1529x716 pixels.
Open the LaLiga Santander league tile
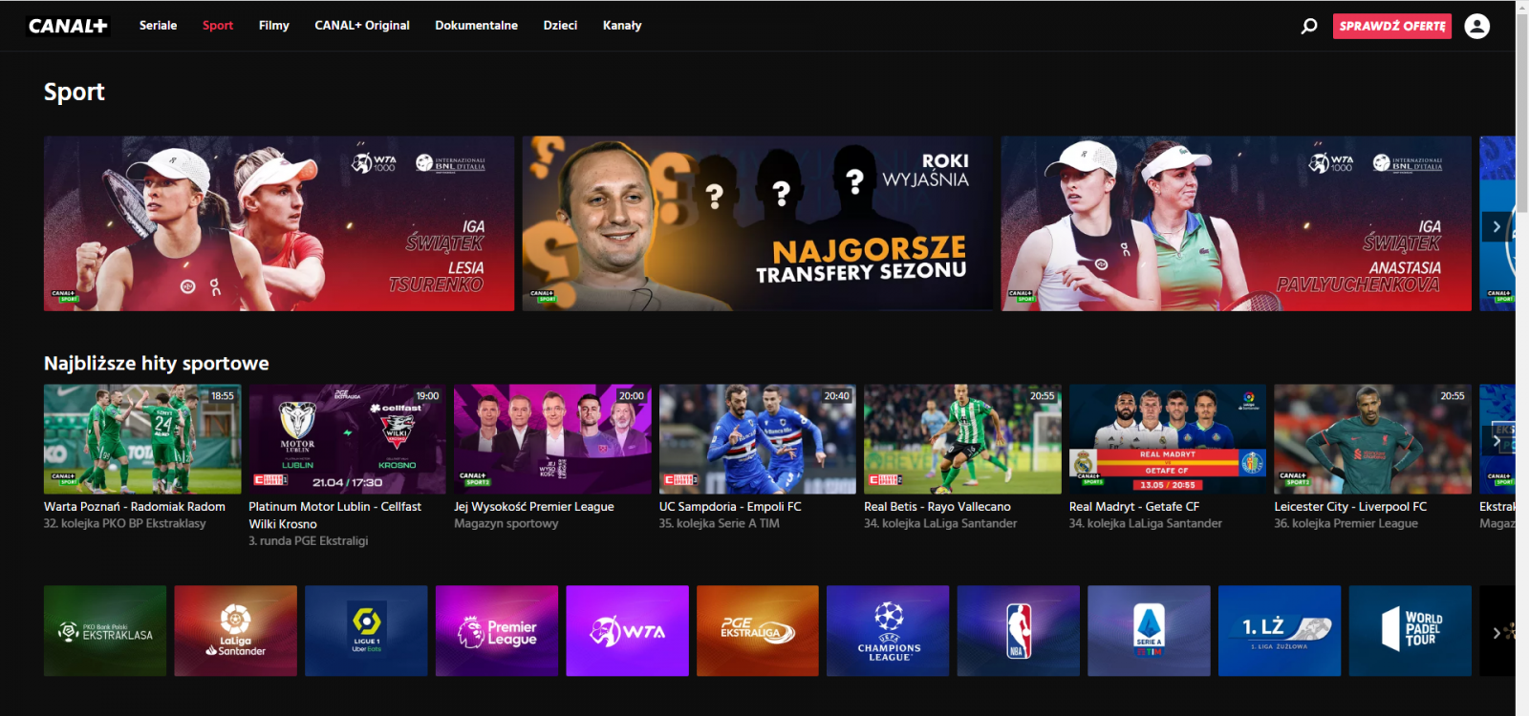tap(235, 631)
